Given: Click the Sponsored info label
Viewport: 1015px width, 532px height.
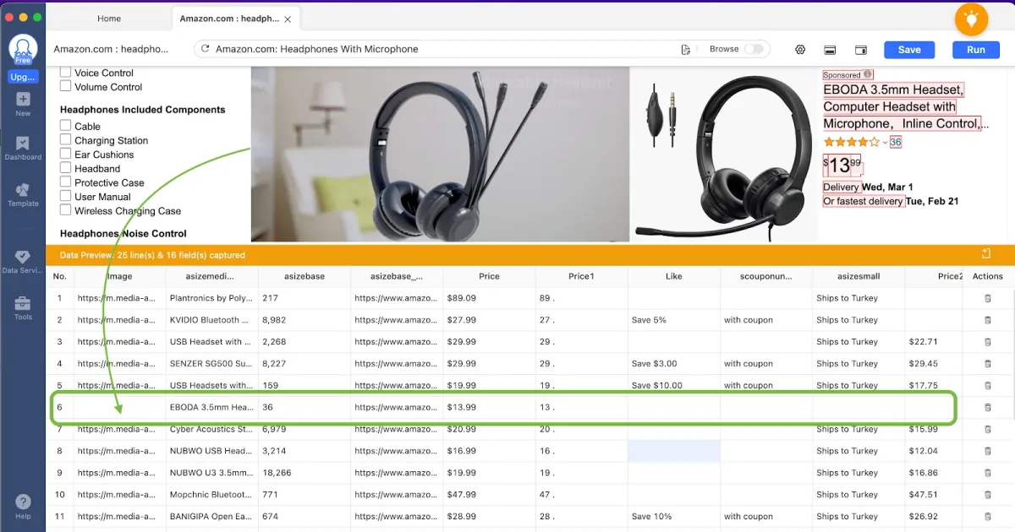Looking at the screenshot, I should click(x=848, y=75).
